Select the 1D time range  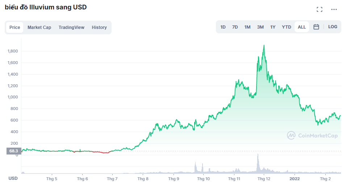click(x=223, y=27)
